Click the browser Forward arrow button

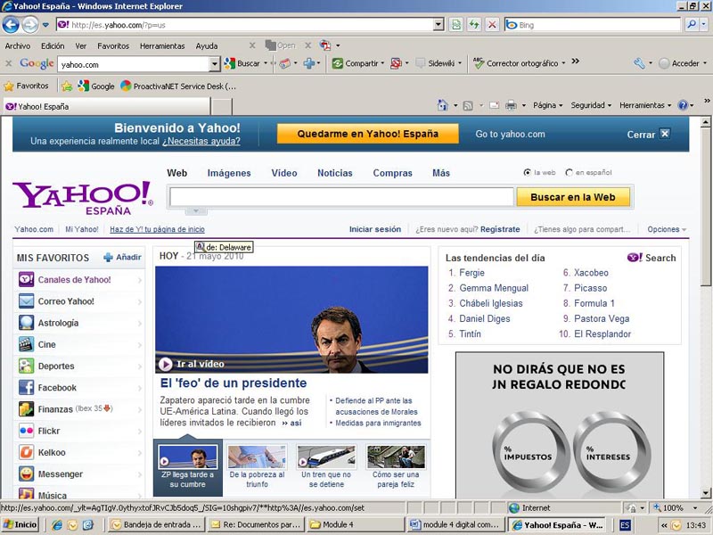click(30, 25)
